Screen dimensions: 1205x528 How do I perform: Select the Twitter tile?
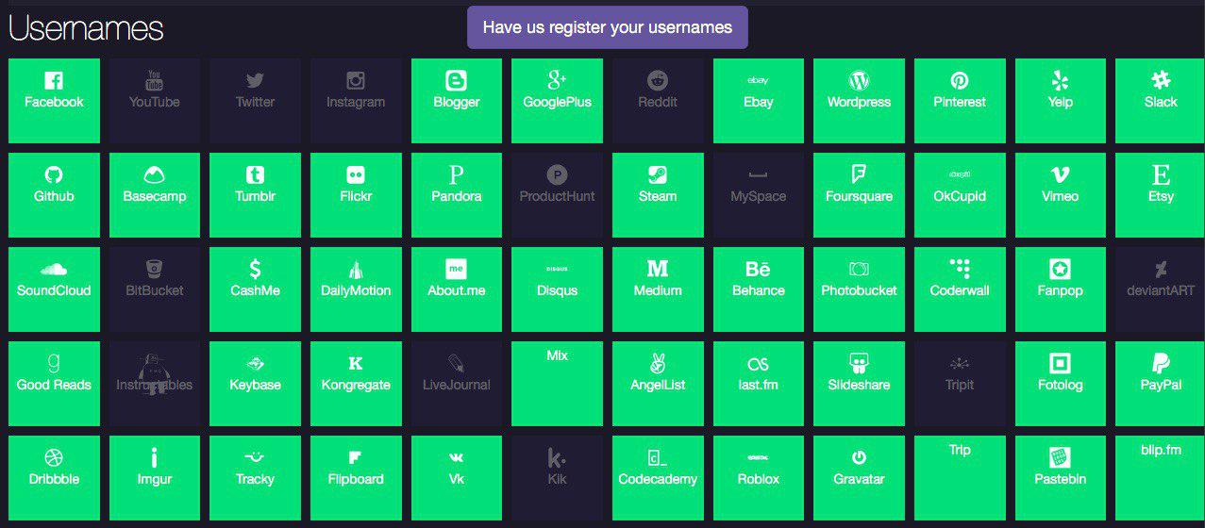pyautogui.click(x=255, y=101)
